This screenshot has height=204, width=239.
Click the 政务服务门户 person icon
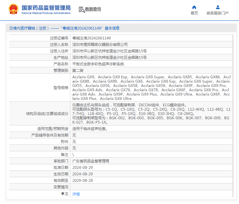tap(217, 7)
